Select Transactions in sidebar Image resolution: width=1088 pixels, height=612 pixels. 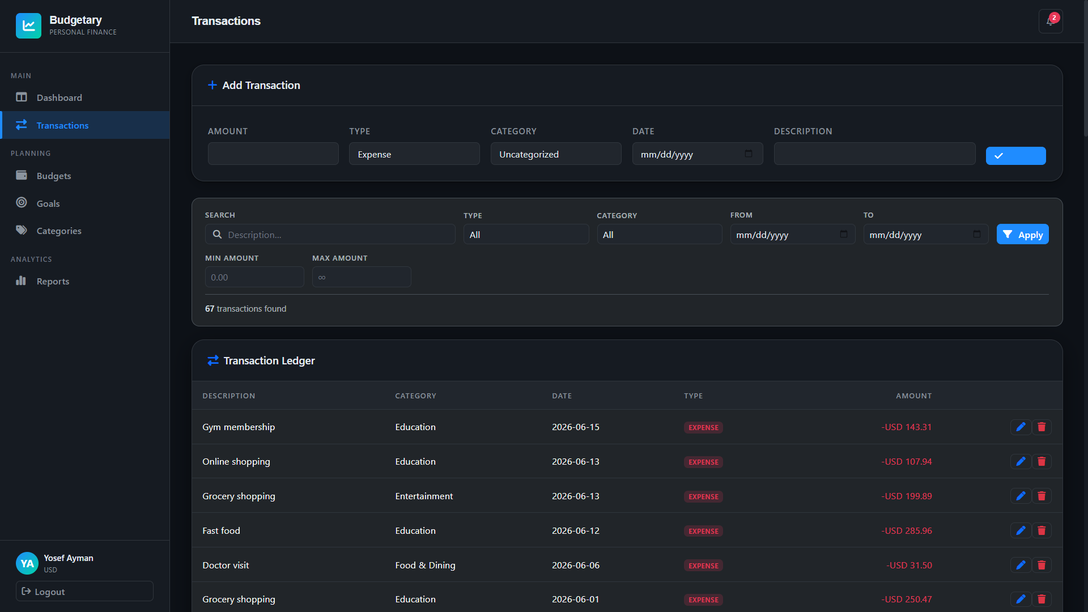click(85, 125)
